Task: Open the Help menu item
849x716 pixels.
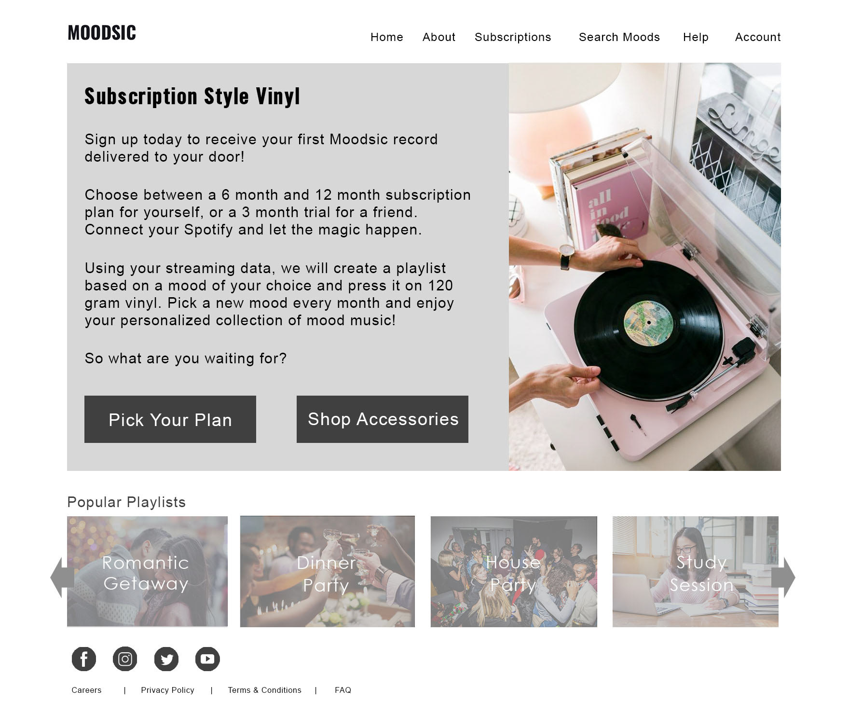Action: tap(696, 37)
